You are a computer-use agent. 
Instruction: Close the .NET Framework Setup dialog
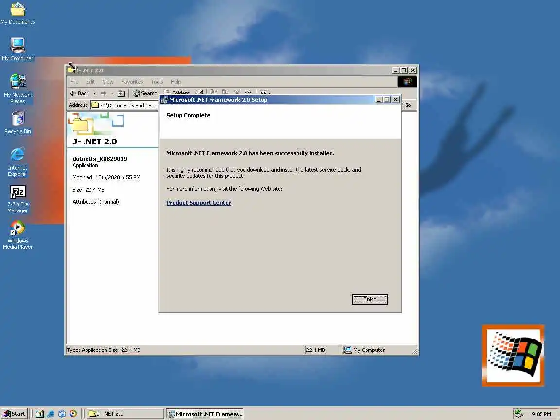click(396, 100)
